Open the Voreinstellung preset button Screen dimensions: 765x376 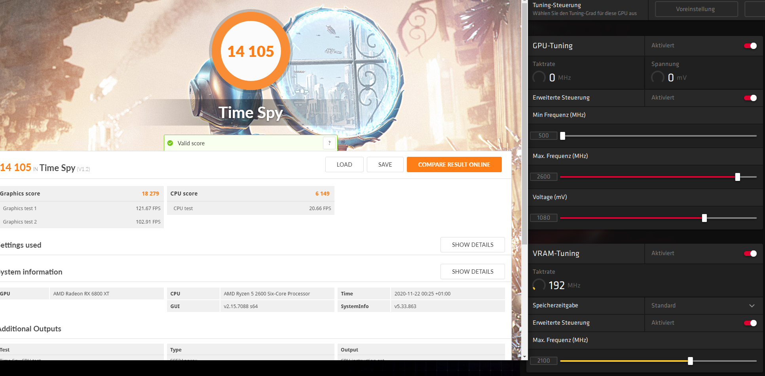[x=697, y=9]
